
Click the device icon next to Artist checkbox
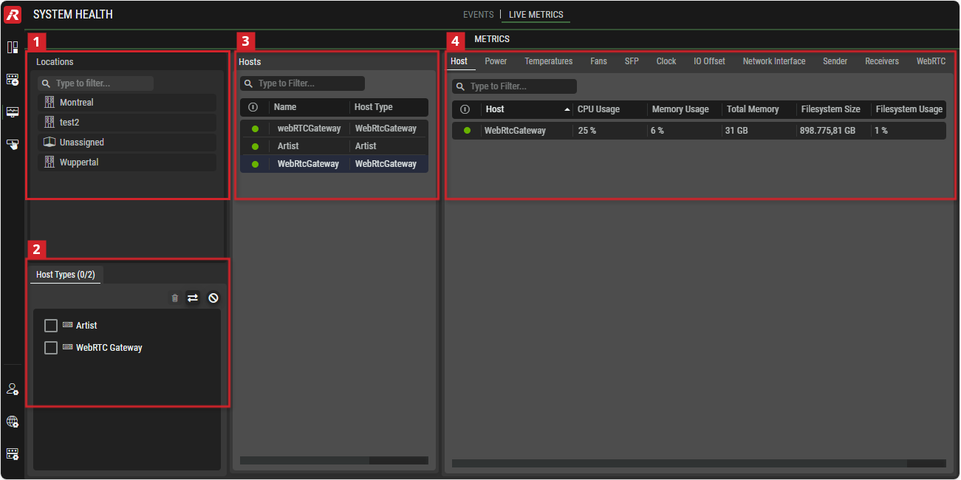click(x=68, y=325)
